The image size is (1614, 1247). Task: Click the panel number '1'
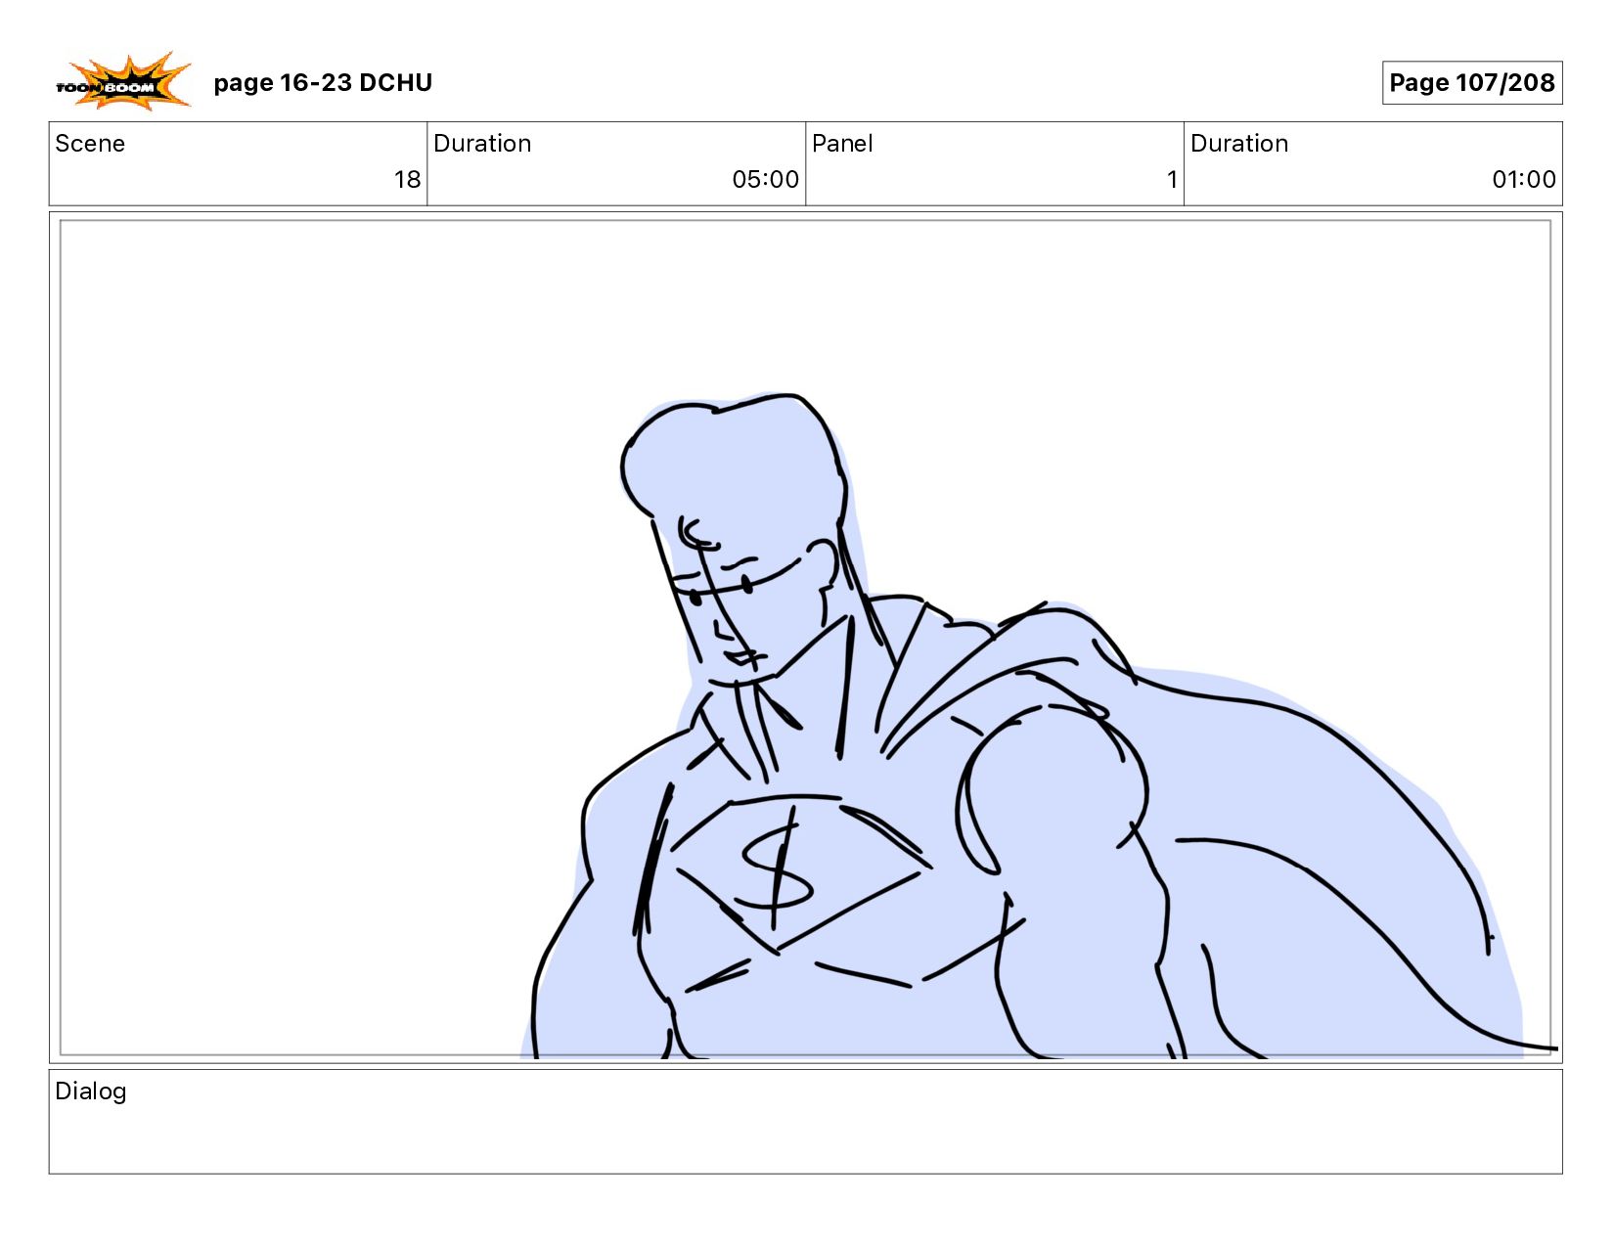1172,180
